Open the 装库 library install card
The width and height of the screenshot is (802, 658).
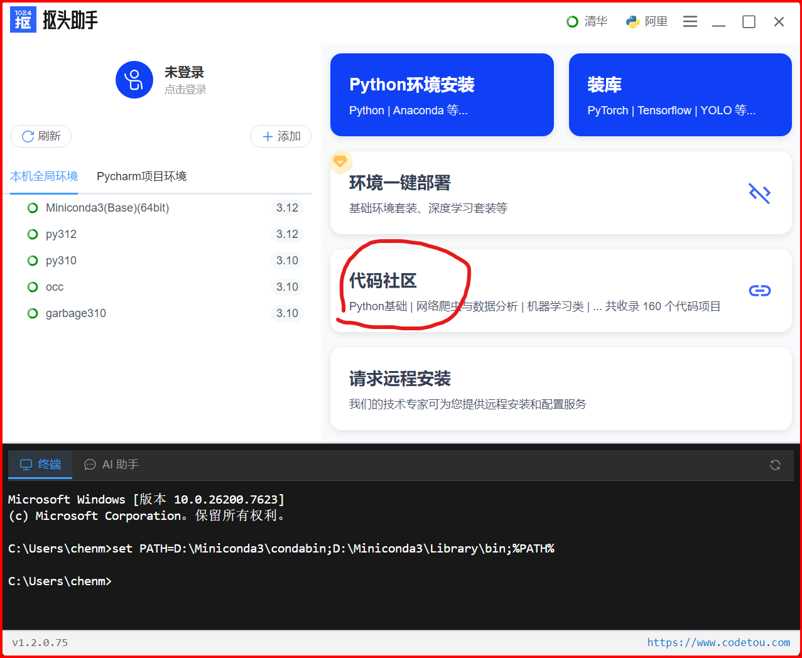(680, 95)
